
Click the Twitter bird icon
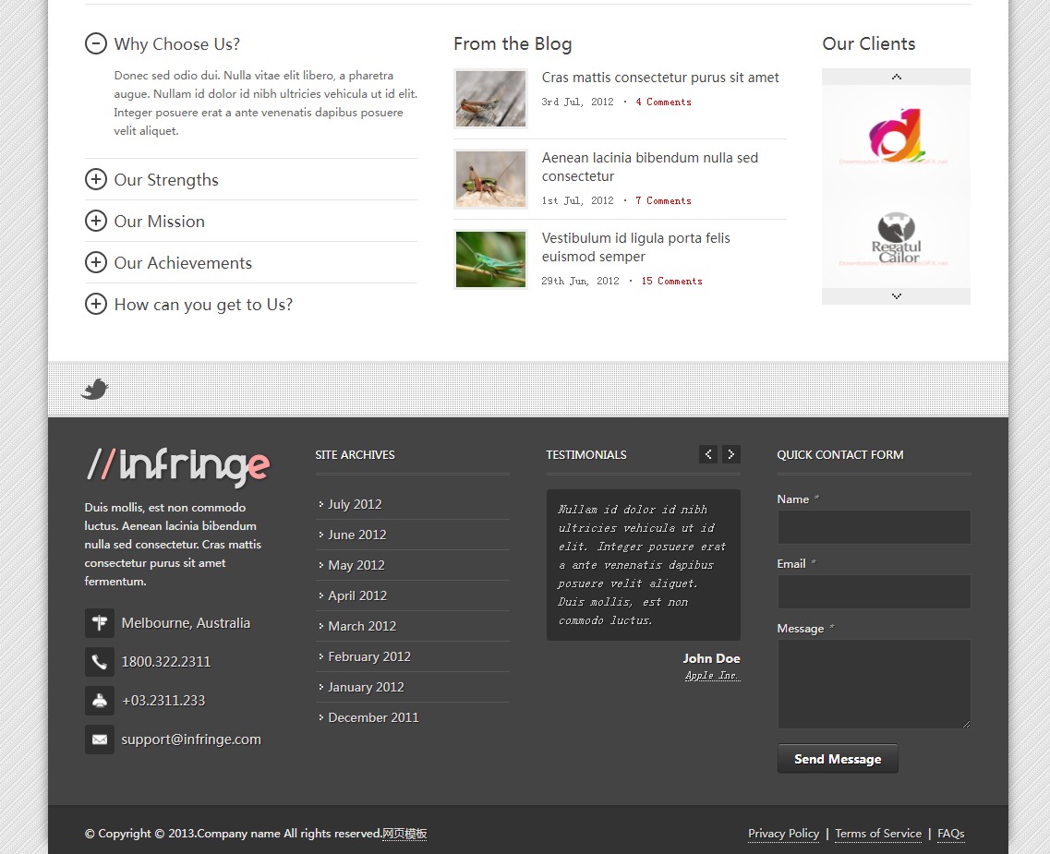(x=95, y=390)
